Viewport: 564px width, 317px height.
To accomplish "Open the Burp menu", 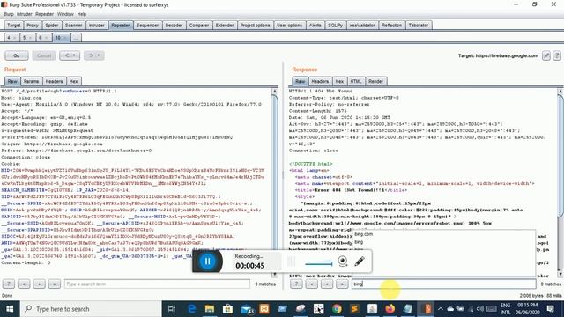I will point(9,14).
